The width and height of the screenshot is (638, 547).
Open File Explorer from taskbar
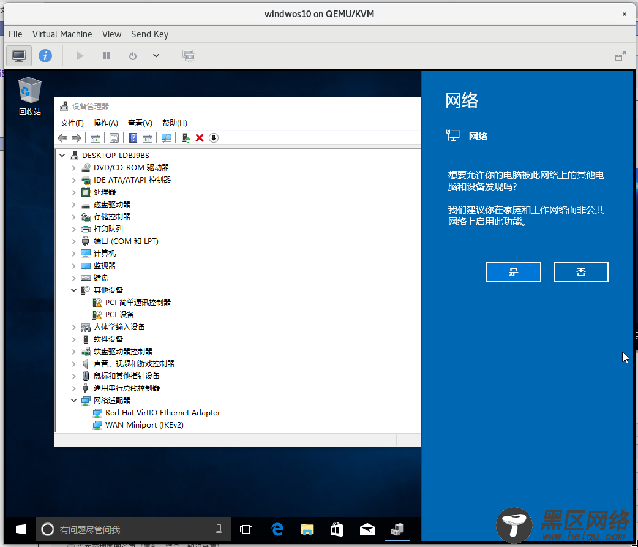coord(307,529)
